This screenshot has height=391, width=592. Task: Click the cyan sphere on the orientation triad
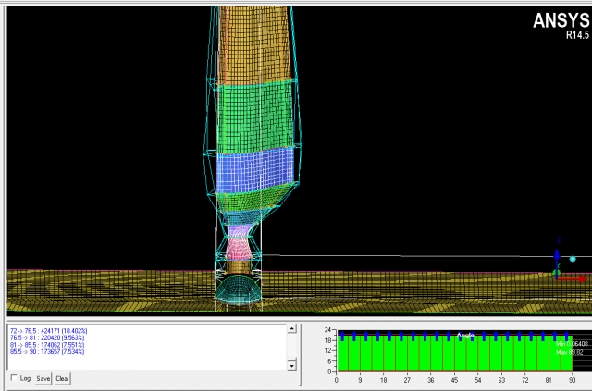(x=573, y=260)
